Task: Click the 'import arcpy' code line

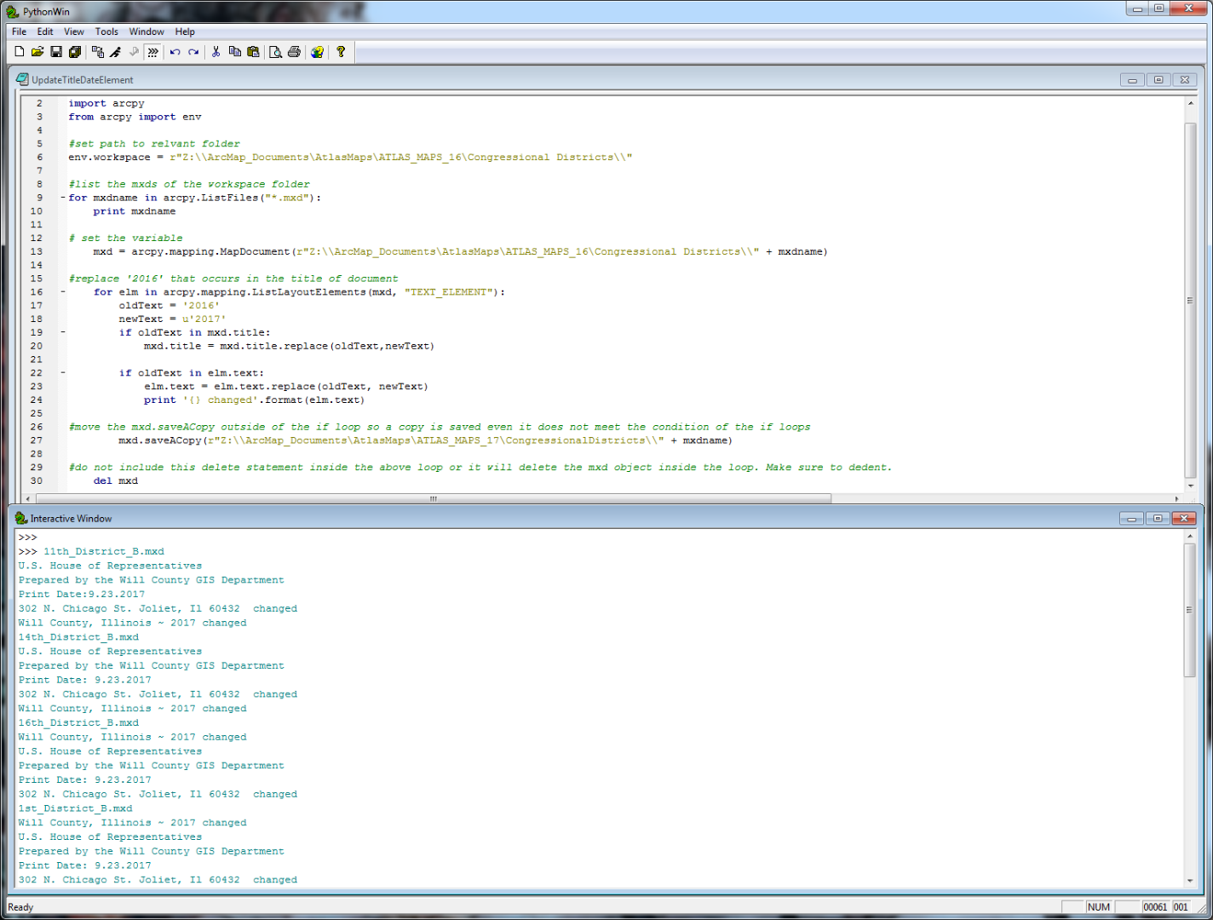Action: click(106, 103)
